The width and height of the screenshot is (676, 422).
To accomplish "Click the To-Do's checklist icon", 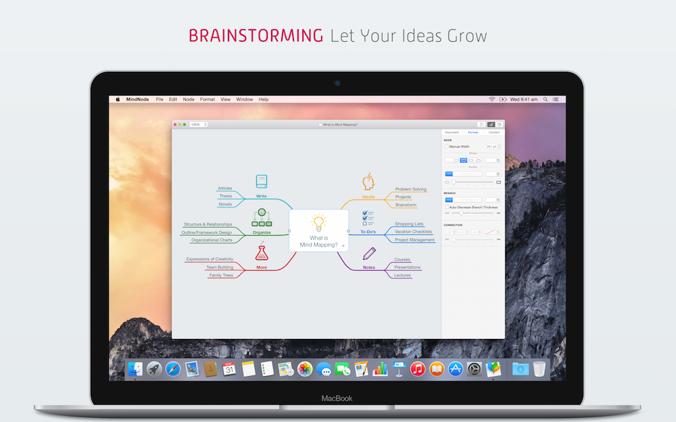I will tap(367, 219).
